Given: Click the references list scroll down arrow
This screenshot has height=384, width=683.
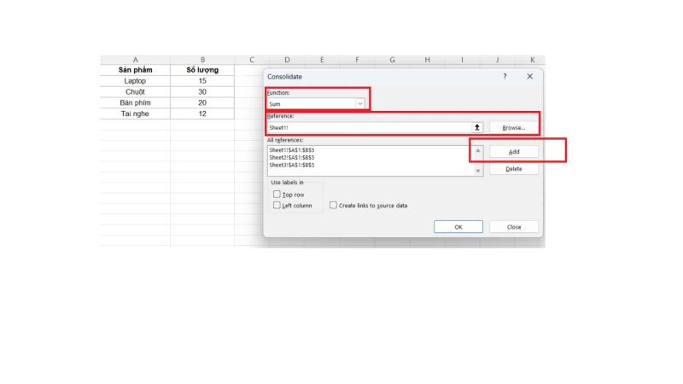Looking at the screenshot, I should click(x=478, y=171).
